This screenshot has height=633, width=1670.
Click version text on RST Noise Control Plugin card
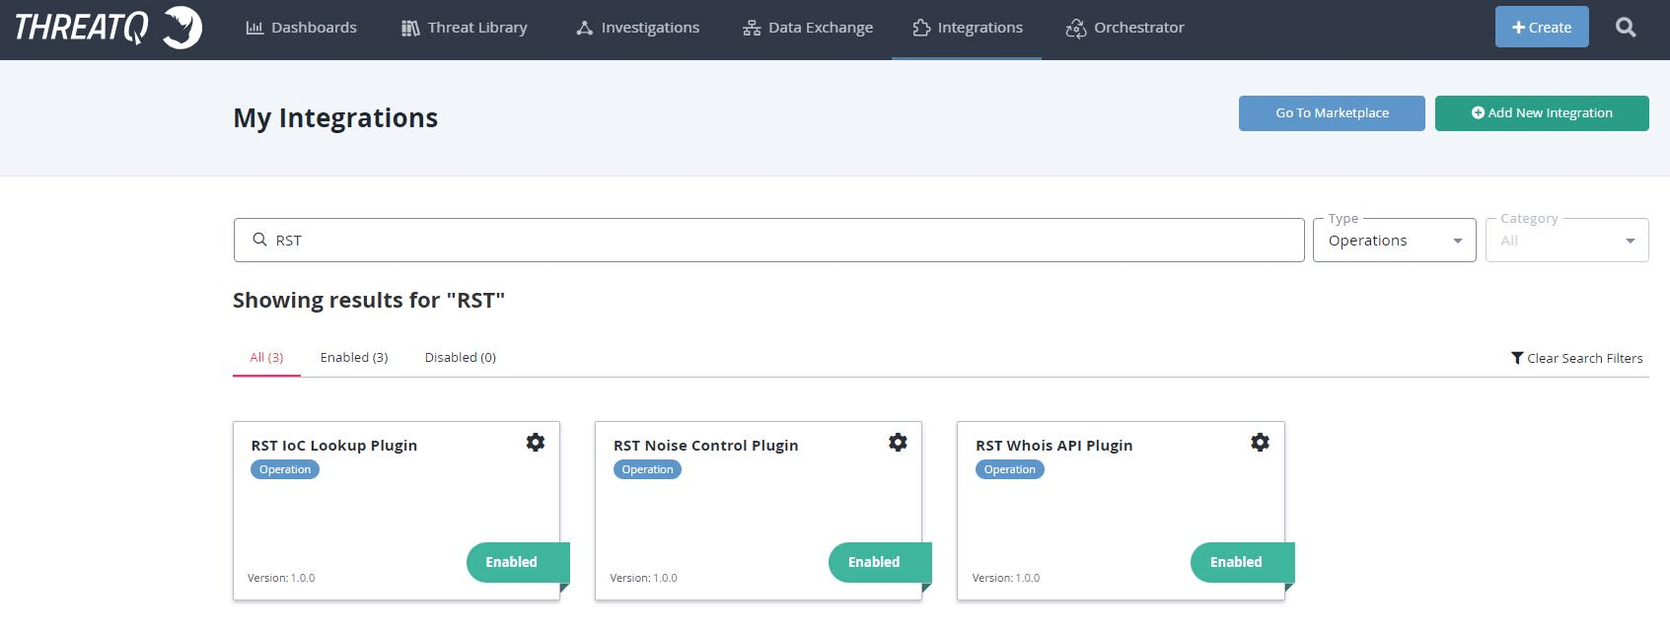[643, 578]
